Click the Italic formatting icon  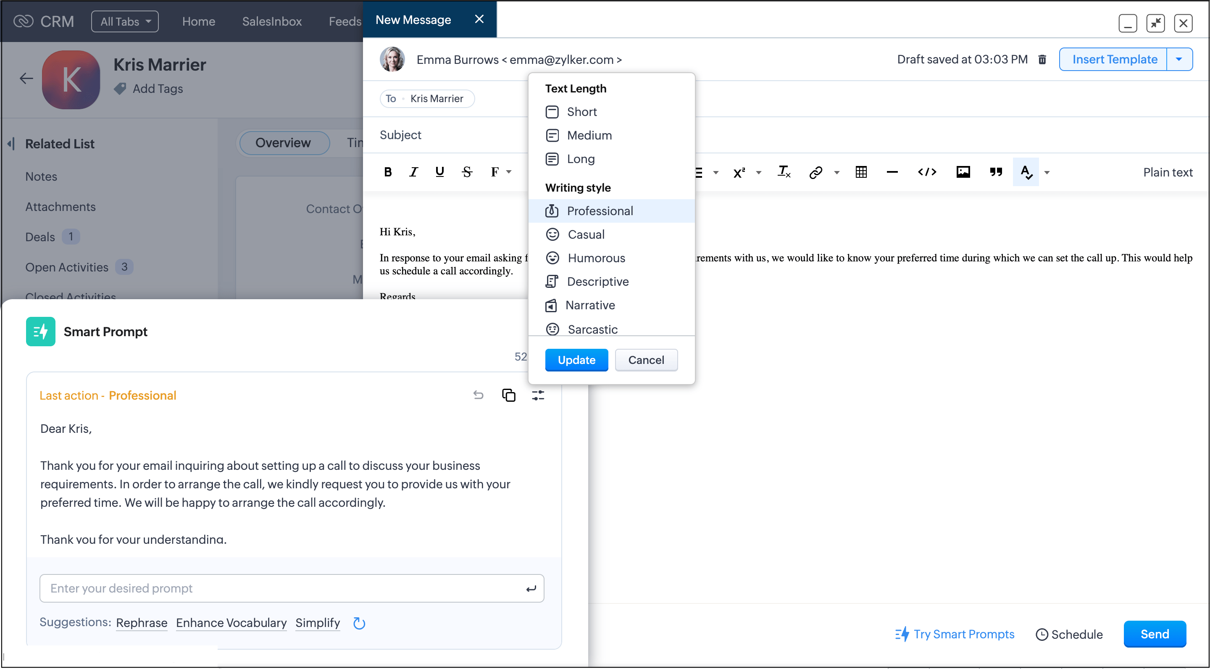click(x=413, y=171)
